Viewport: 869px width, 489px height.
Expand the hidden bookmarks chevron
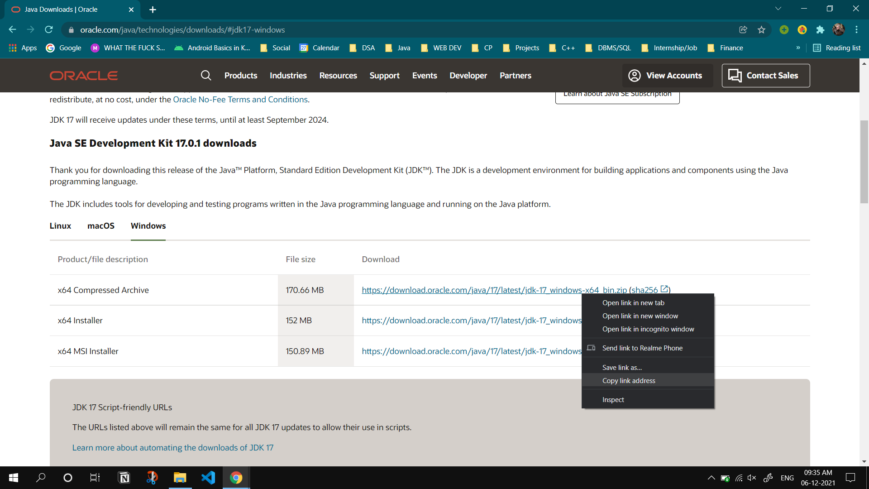coord(798,48)
